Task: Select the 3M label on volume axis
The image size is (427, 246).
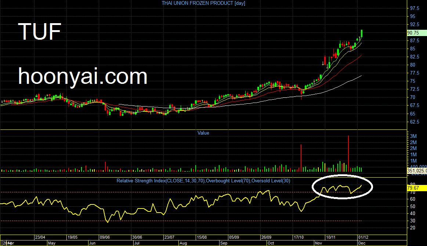Action: click(x=413, y=136)
